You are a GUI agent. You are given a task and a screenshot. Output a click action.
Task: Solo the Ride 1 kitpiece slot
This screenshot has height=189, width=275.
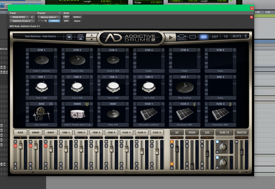pyautogui.click(x=170, y=94)
